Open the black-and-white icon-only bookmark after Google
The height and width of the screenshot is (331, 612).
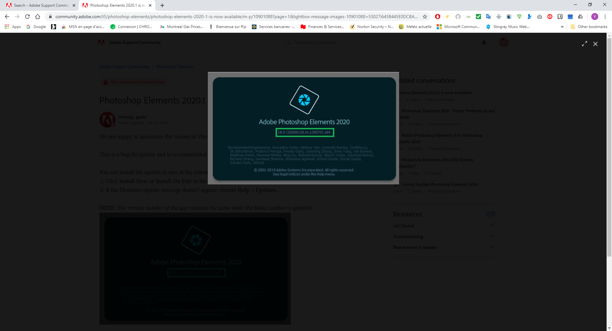coord(54,27)
